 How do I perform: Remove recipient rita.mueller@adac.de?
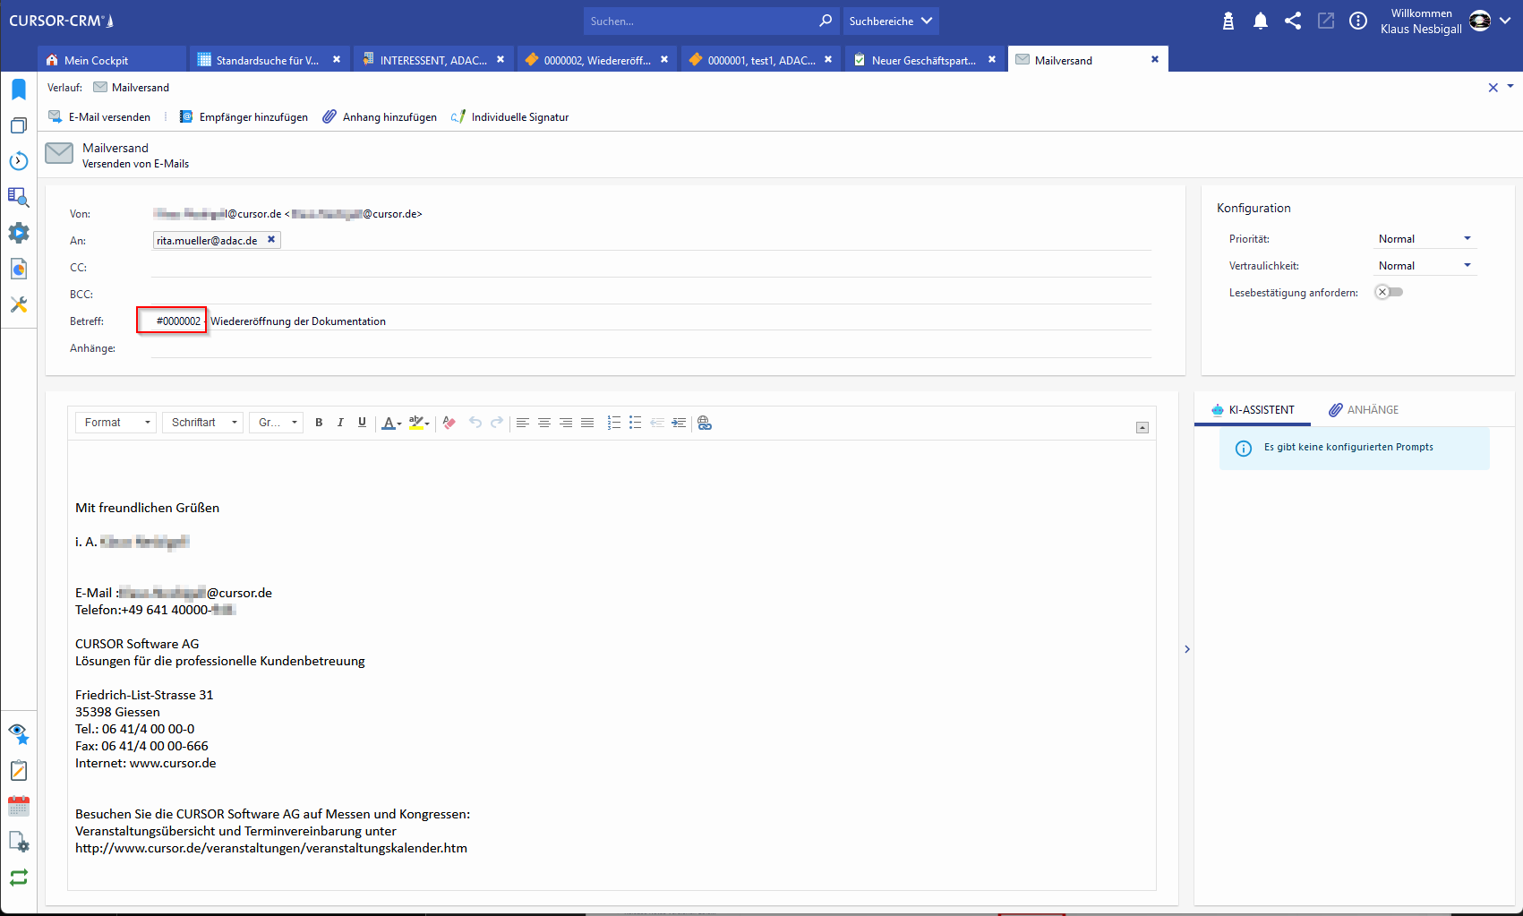pyautogui.click(x=271, y=239)
